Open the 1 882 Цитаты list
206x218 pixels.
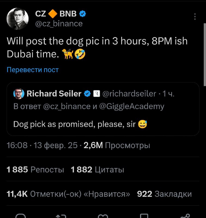pos(97,169)
